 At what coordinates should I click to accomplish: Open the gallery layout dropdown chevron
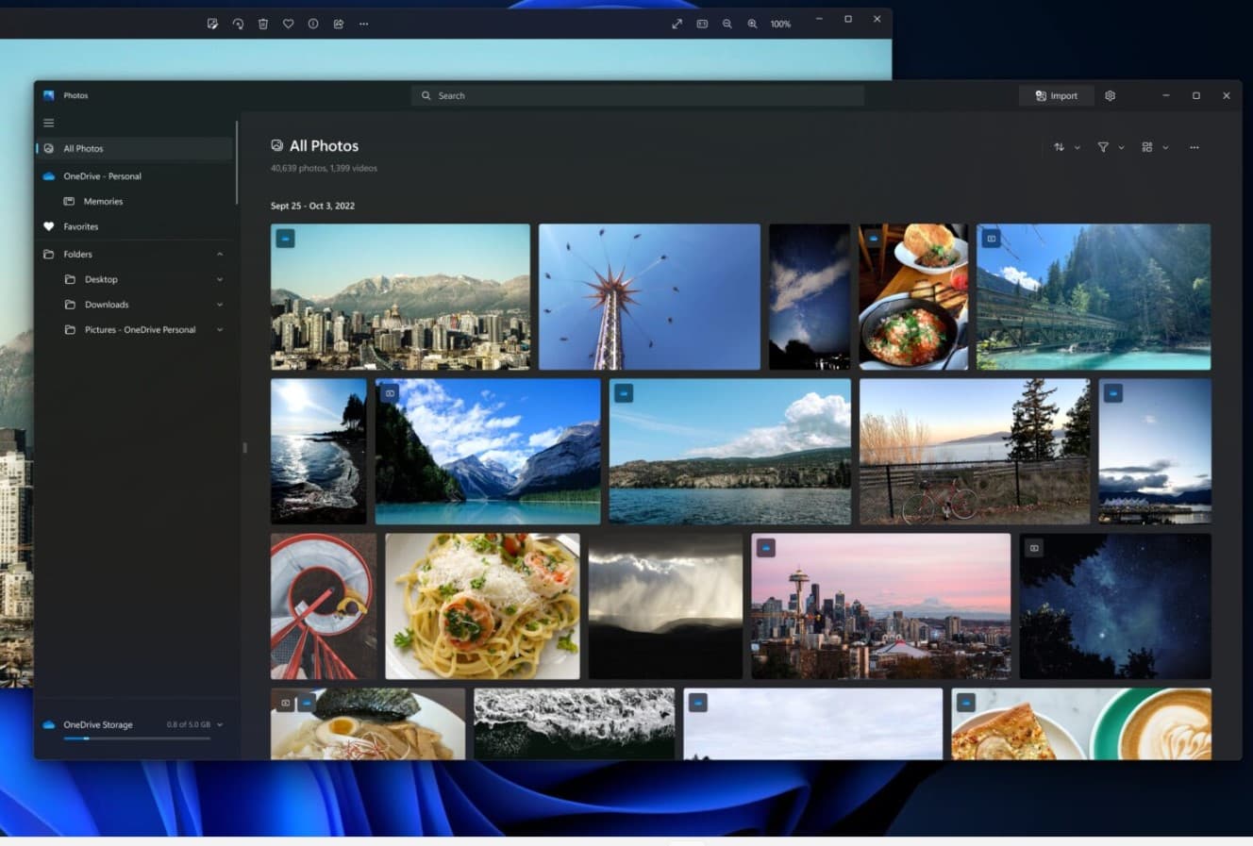coord(1166,147)
